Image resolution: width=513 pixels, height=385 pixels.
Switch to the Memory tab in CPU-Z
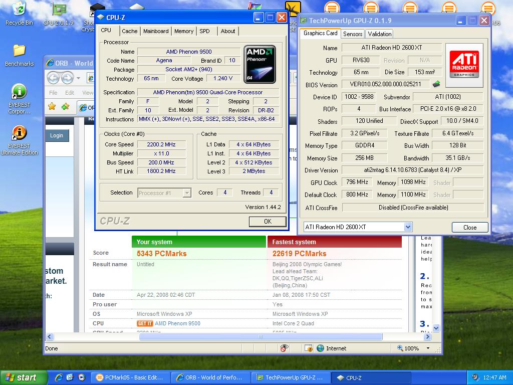click(183, 31)
